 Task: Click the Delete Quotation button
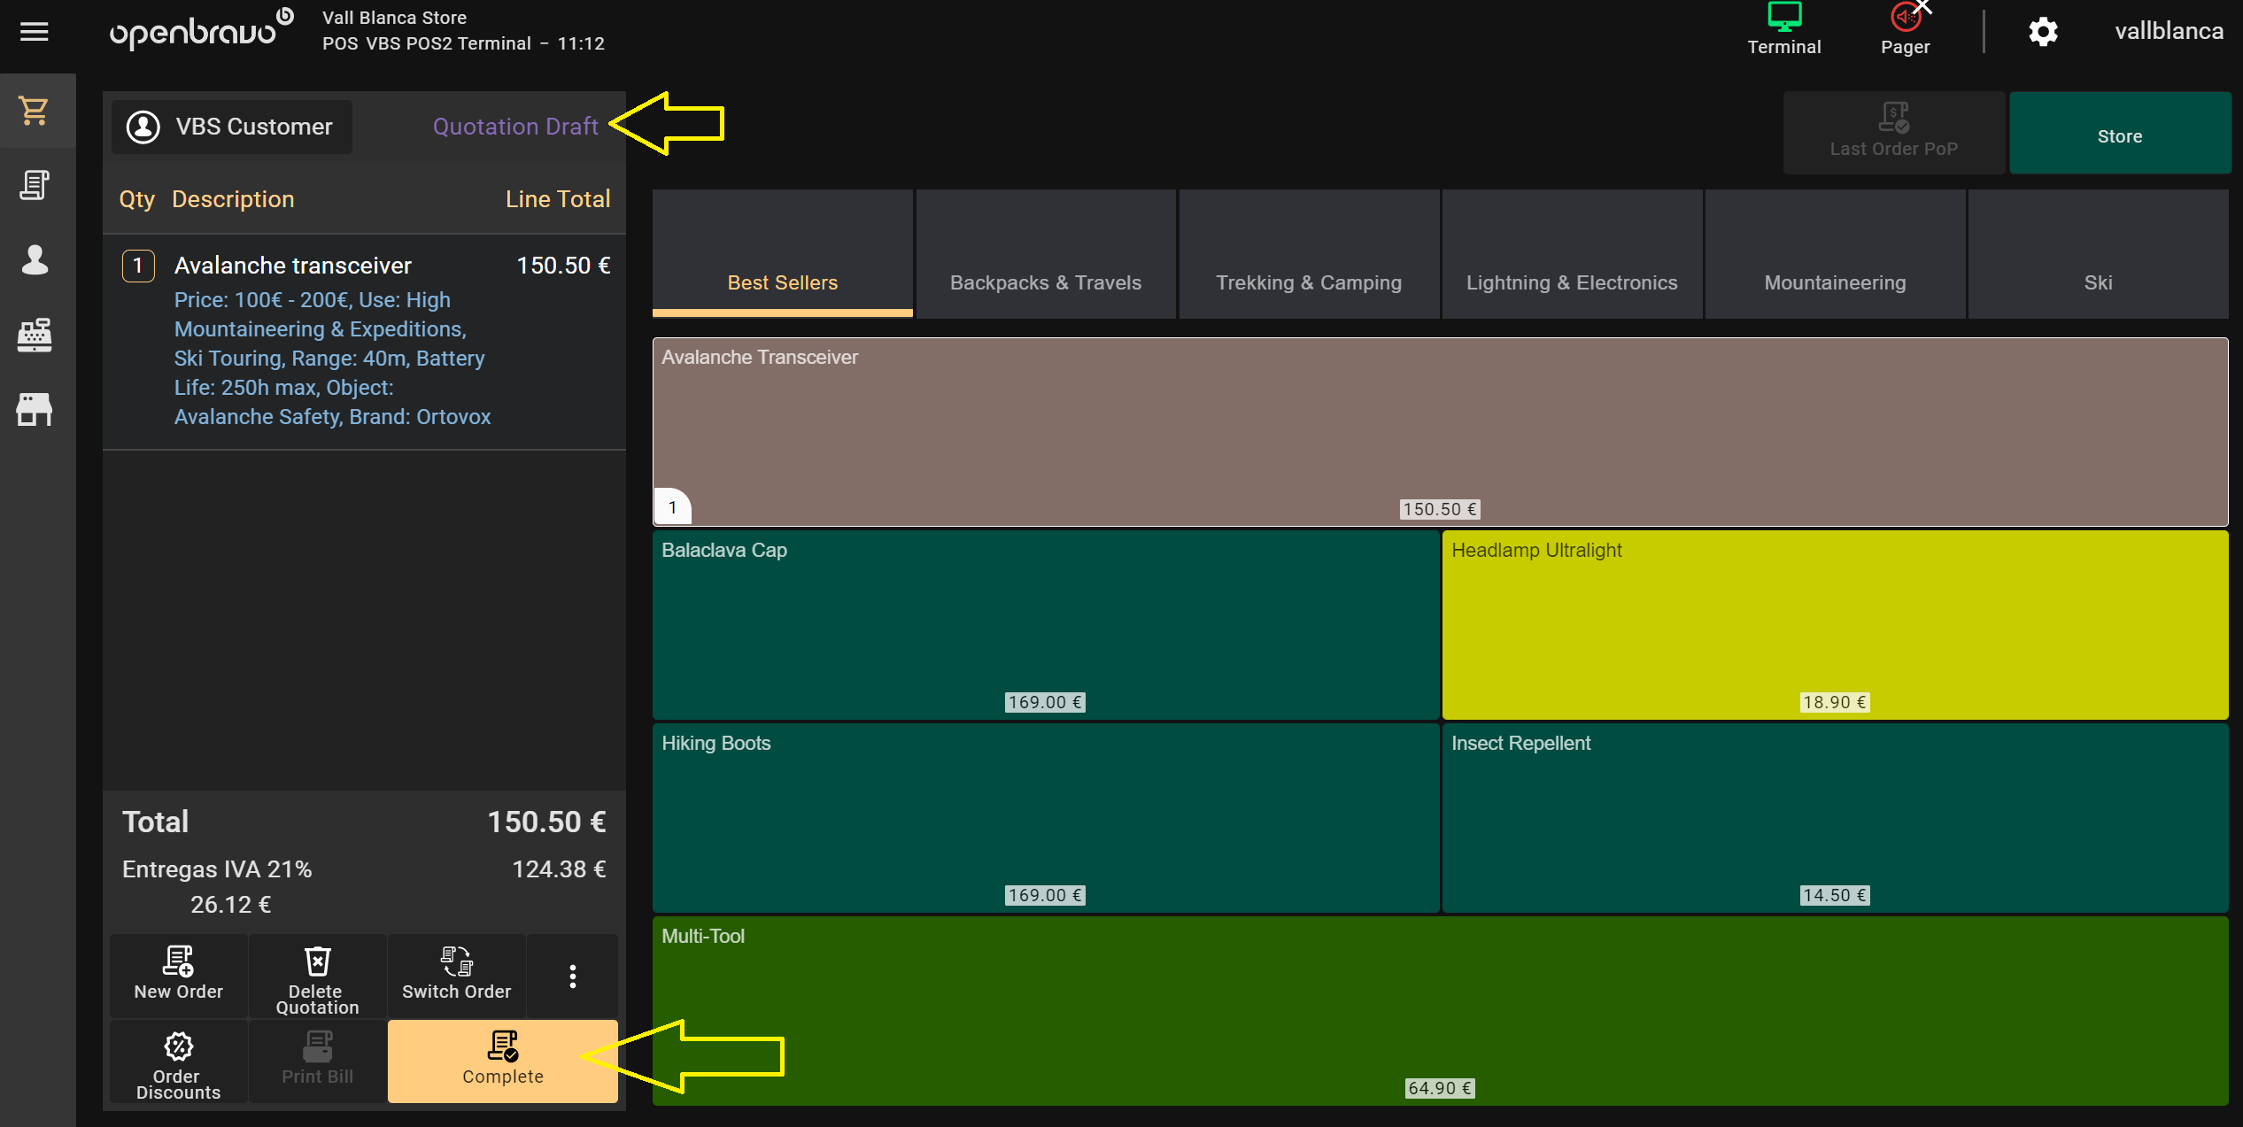317,976
